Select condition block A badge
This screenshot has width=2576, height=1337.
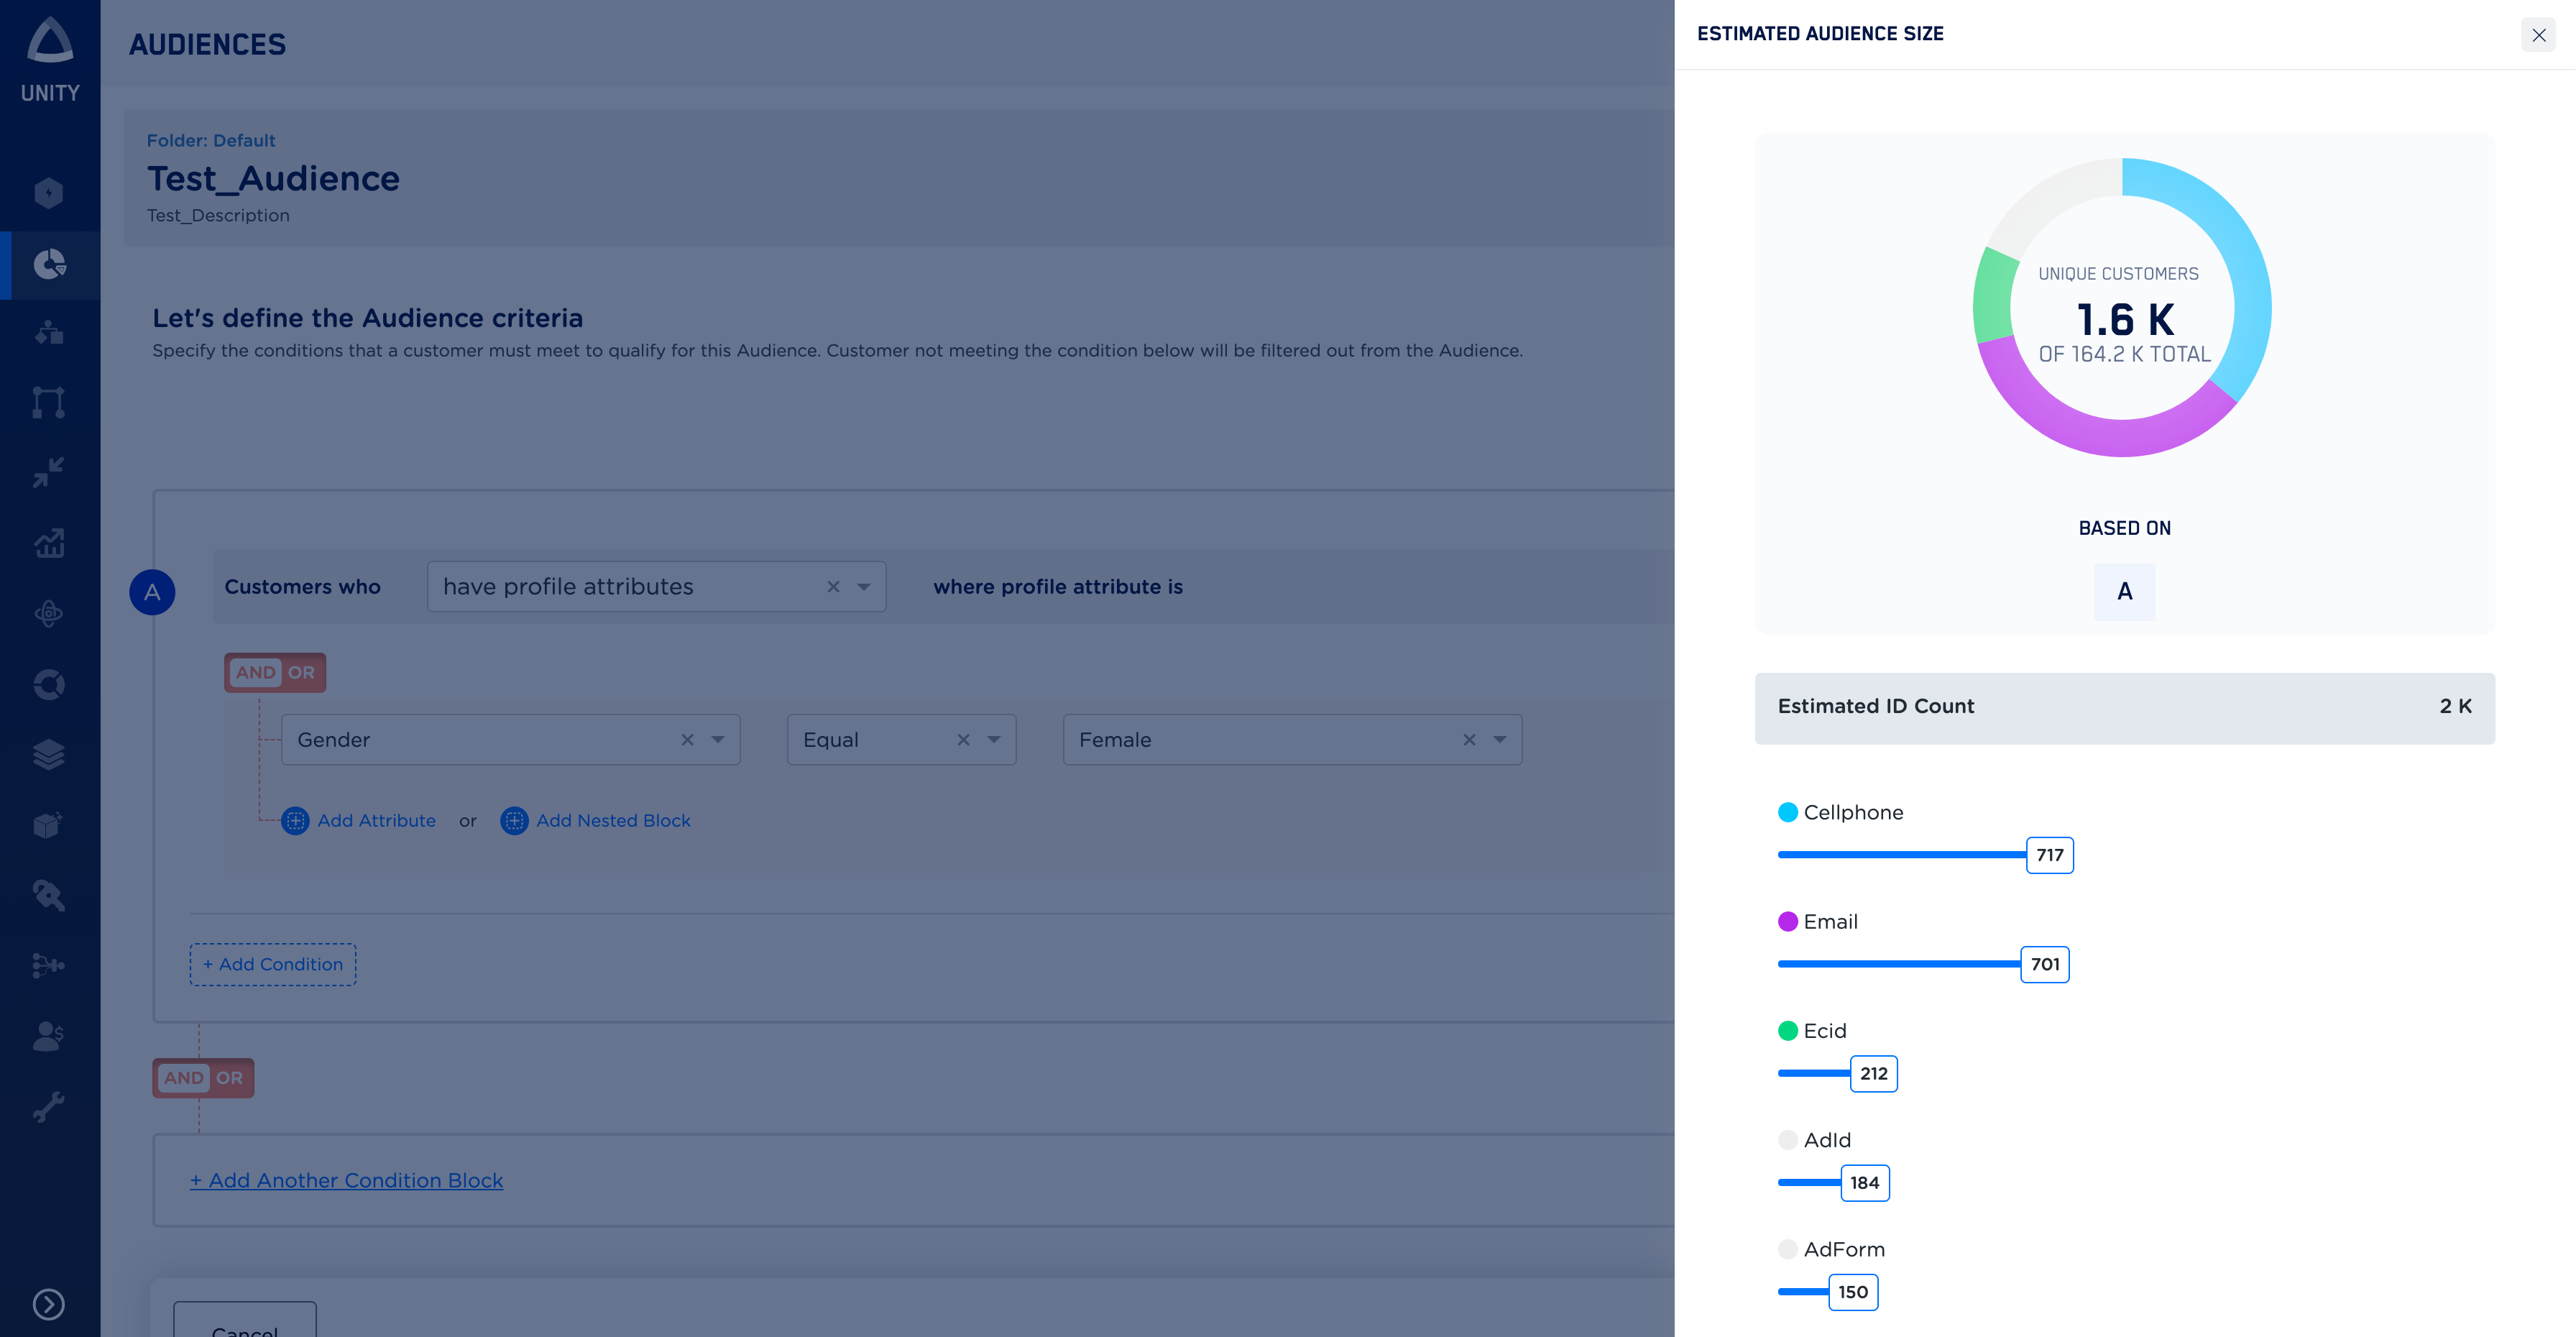[x=152, y=592]
